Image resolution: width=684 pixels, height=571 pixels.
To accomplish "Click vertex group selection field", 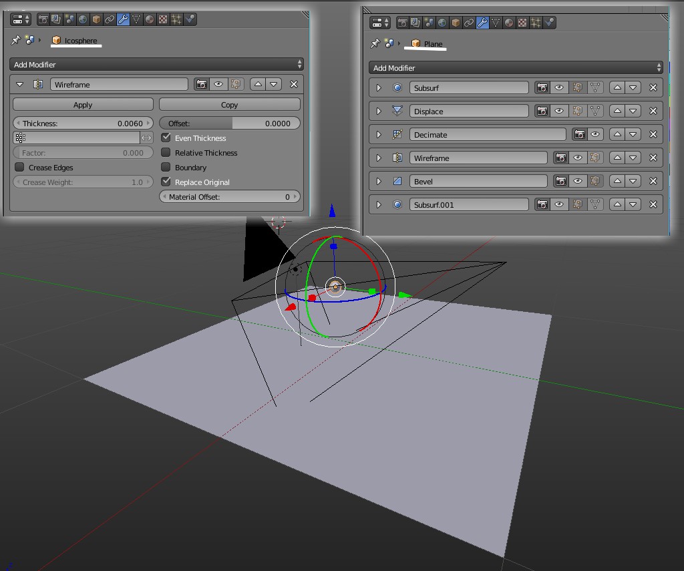I will tap(76, 138).
